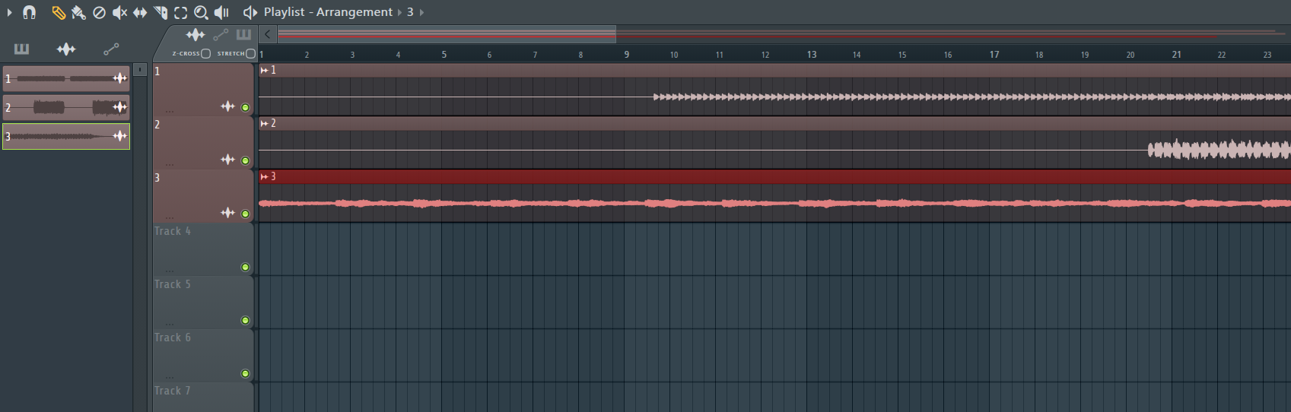Open the clip 2 menu in track 2
Image resolution: width=1291 pixels, height=412 pixels.
click(x=264, y=123)
